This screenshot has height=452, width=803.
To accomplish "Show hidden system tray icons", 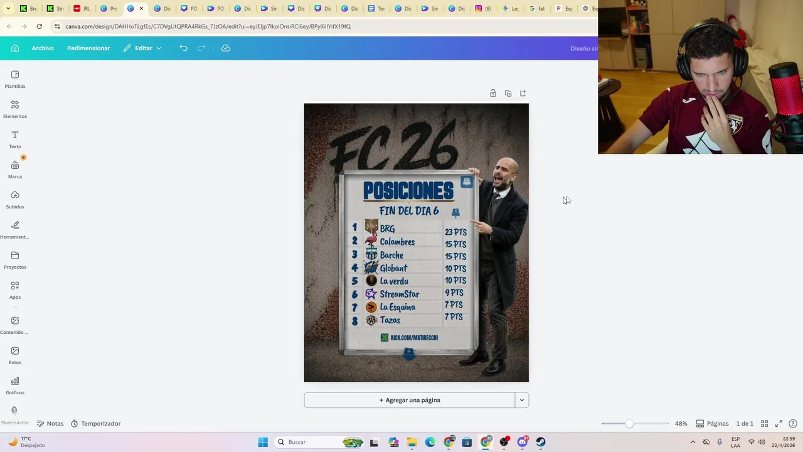I will (693, 442).
